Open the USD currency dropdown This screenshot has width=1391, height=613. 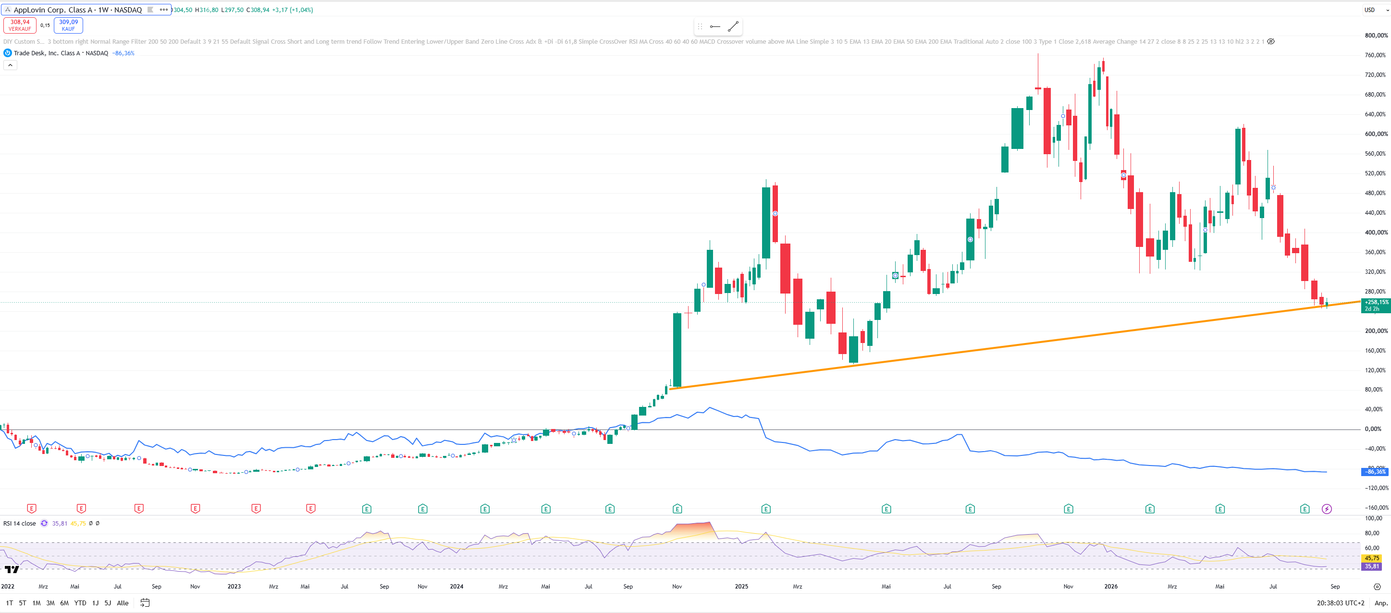click(x=1375, y=10)
